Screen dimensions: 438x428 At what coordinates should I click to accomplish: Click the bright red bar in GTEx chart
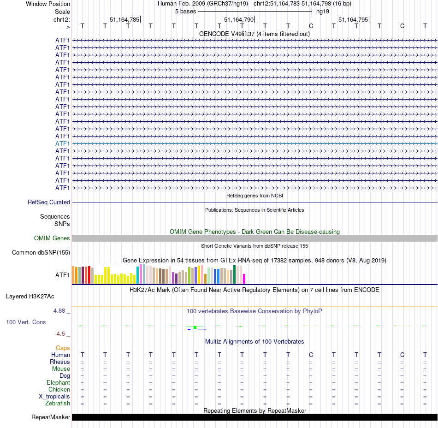pos(89,275)
